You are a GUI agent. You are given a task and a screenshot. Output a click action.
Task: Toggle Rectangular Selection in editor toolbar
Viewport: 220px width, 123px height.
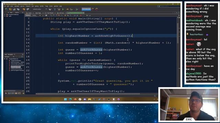point(62,15)
